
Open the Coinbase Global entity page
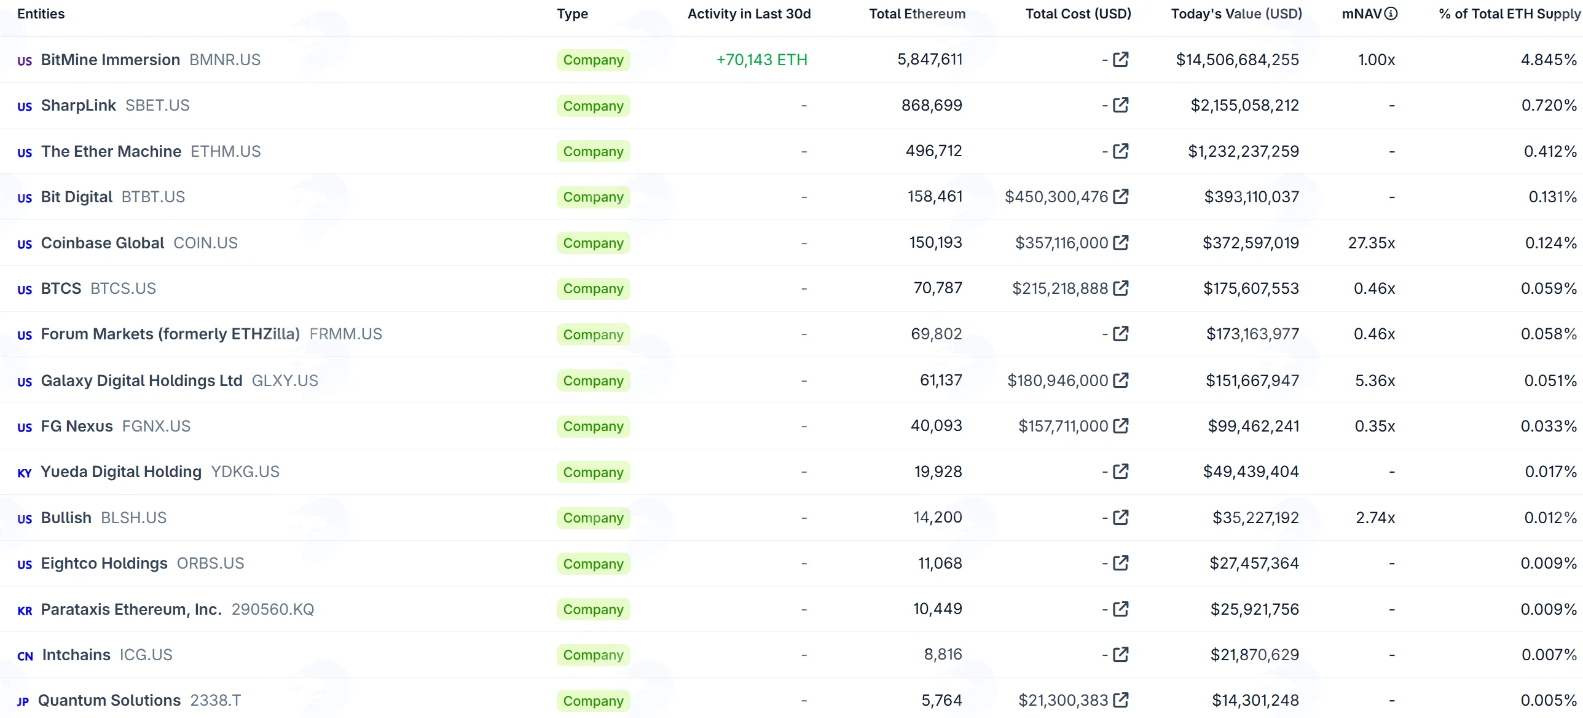pos(103,243)
